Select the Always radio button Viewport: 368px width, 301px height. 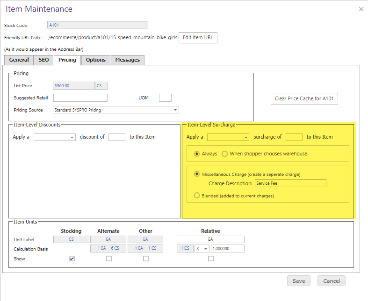tap(197, 154)
